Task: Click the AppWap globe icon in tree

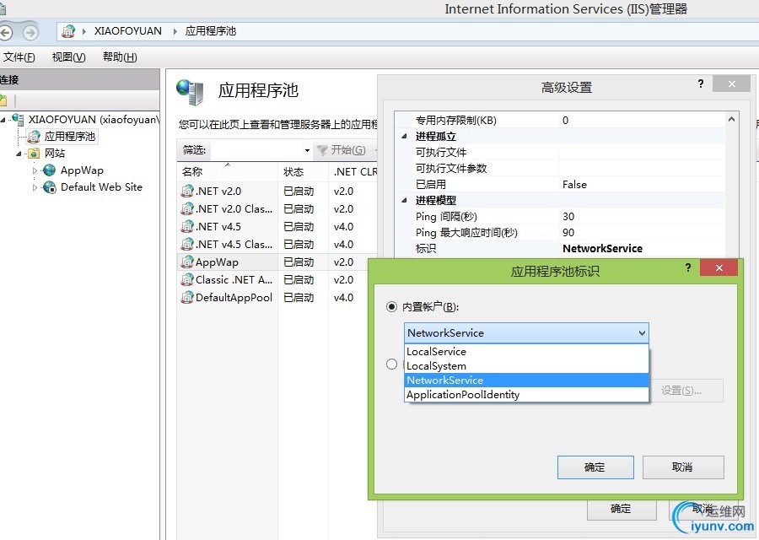Action: click(49, 170)
